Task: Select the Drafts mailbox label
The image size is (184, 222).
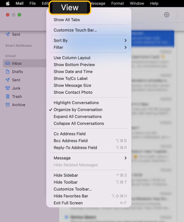Action: tap(17, 72)
